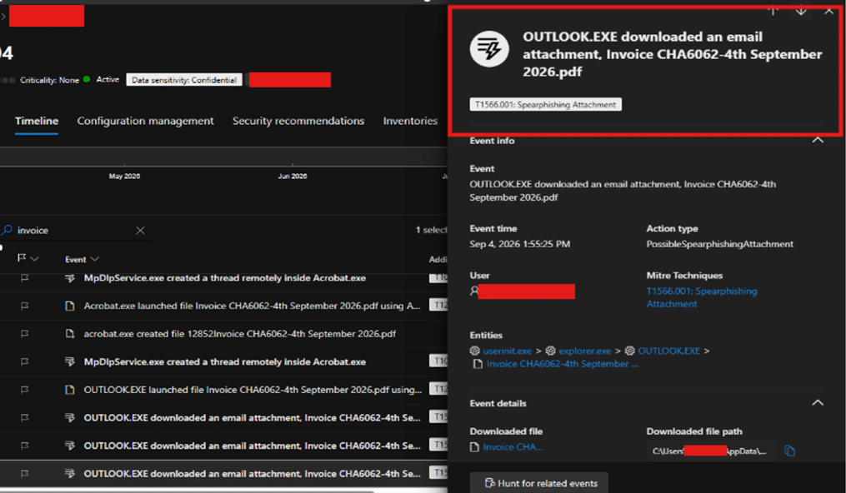Click the May 2026 timeline marker
The width and height of the screenshot is (846, 493).
pyautogui.click(x=124, y=176)
